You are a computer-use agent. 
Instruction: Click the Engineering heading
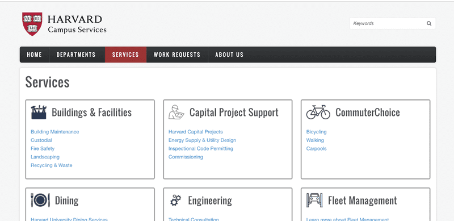(210, 201)
